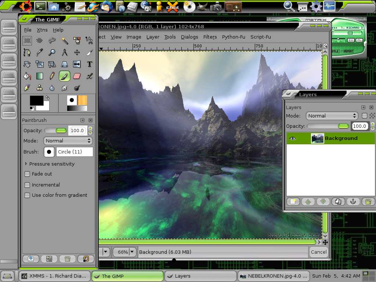Select the Pencil tool
Image resolution: width=376 pixels, height=282 pixels.
click(52, 76)
